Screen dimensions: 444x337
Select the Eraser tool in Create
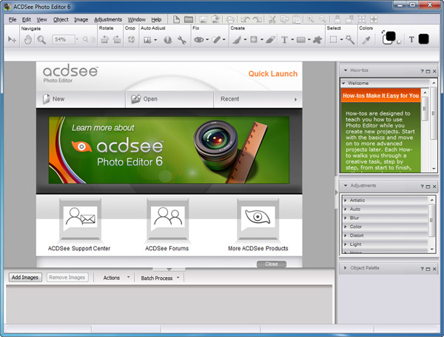point(270,39)
